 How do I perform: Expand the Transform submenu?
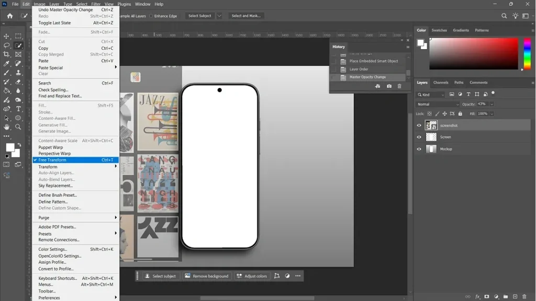click(75, 167)
